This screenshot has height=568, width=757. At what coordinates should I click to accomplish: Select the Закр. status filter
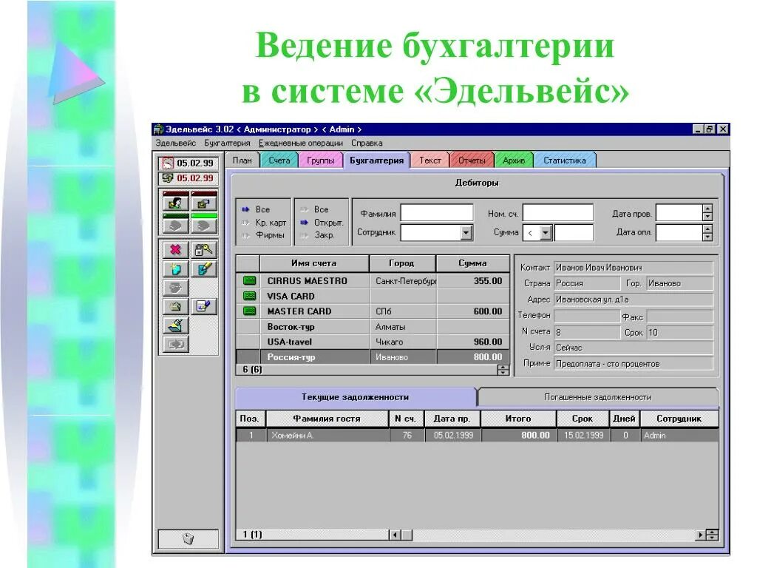click(x=317, y=235)
